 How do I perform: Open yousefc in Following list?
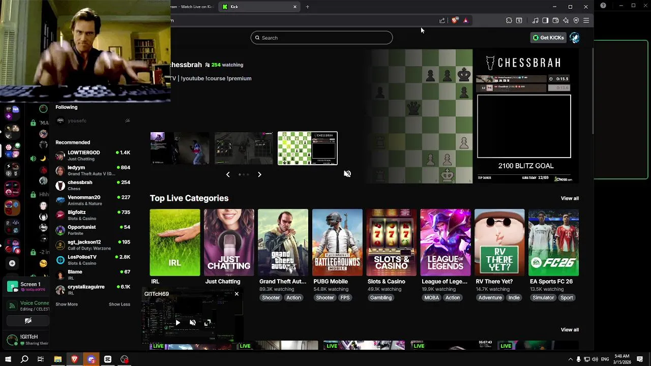(x=93, y=121)
